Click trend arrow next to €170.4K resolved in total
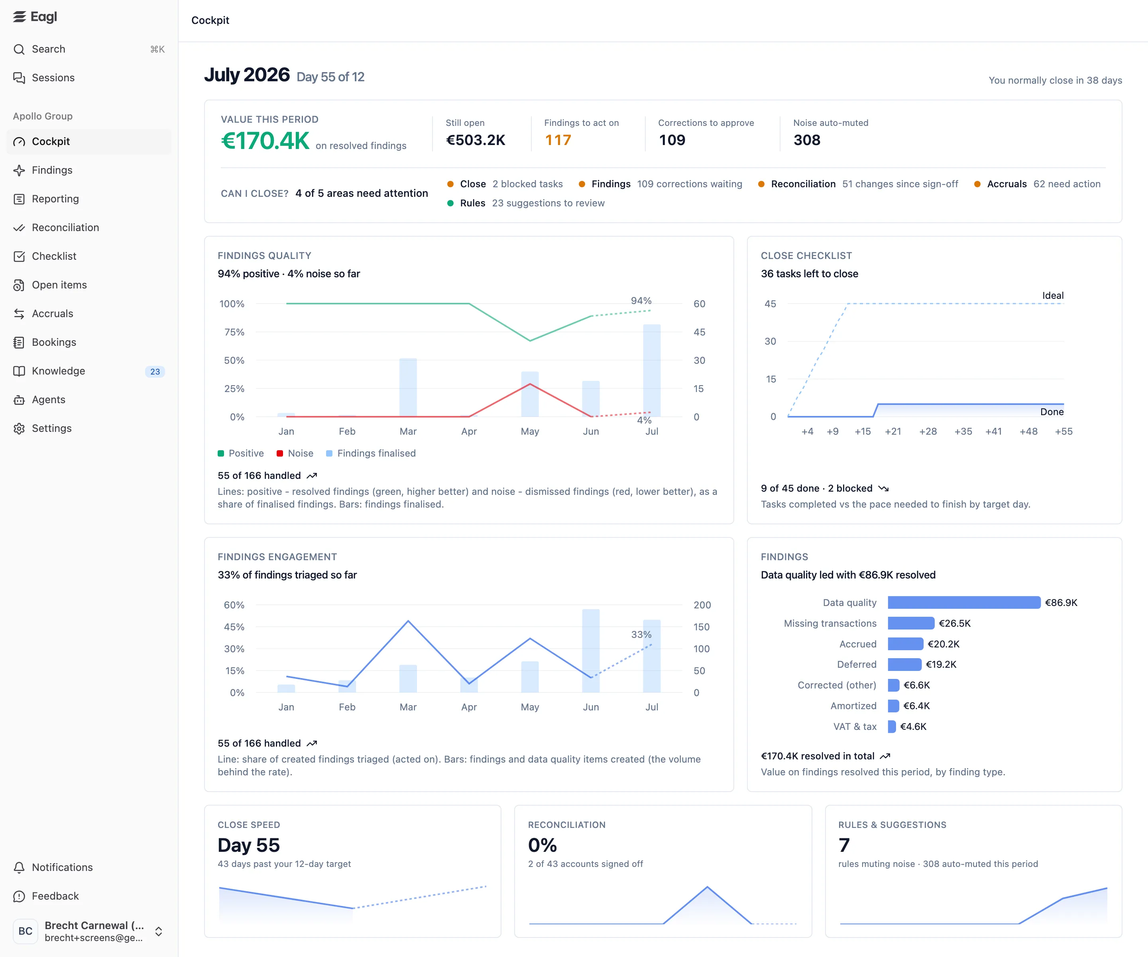The image size is (1148, 957). pyautogui.click(x=885, y=757)
